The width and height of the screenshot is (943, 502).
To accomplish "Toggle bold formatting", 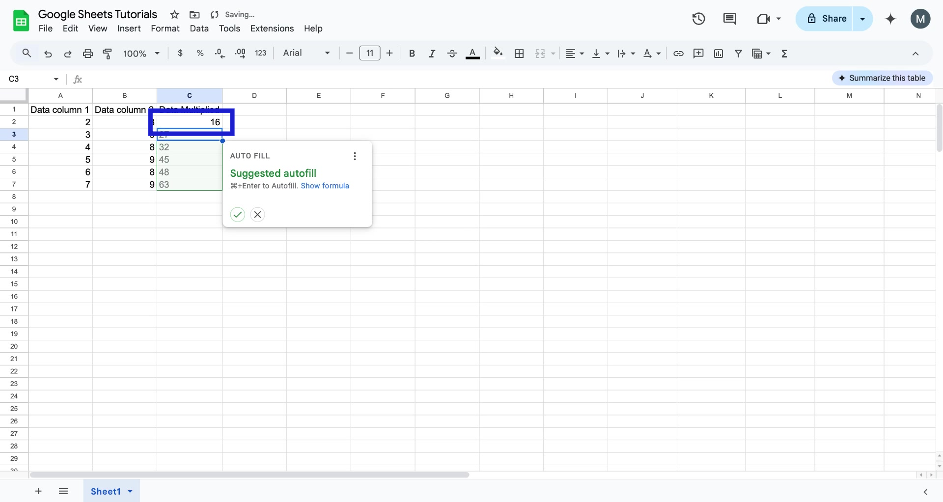I will click(412, 53).
